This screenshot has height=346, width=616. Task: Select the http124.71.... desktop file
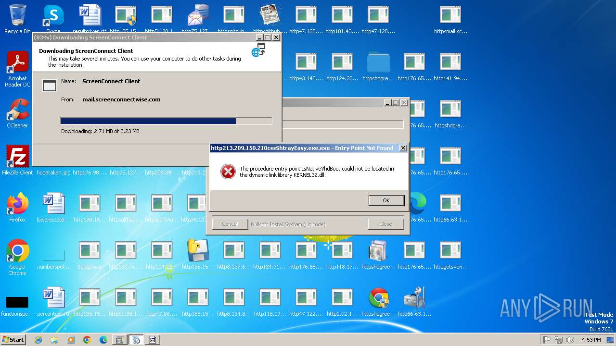coord(270,255)
